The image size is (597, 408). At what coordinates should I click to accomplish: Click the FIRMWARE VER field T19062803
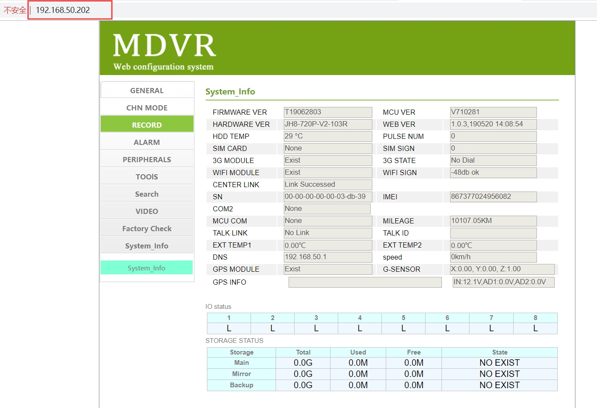pos(328,112)
